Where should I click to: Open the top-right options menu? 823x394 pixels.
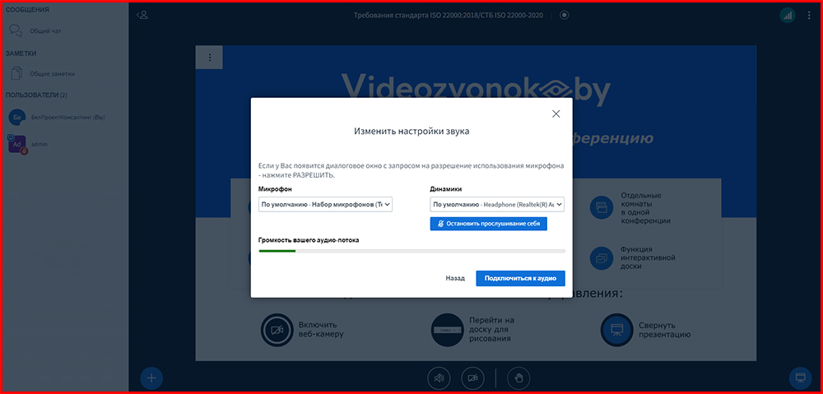(x=809, y=15)
